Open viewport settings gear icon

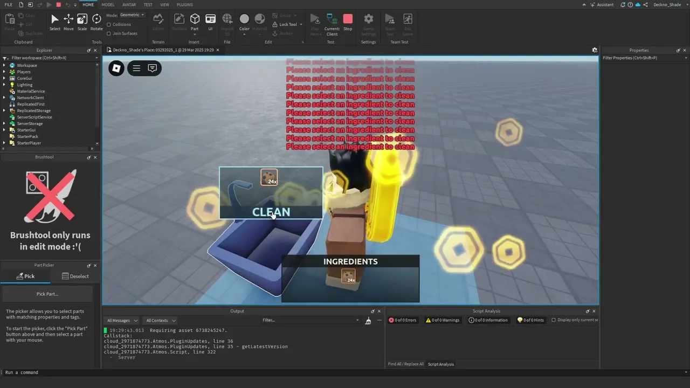[595, 50]
